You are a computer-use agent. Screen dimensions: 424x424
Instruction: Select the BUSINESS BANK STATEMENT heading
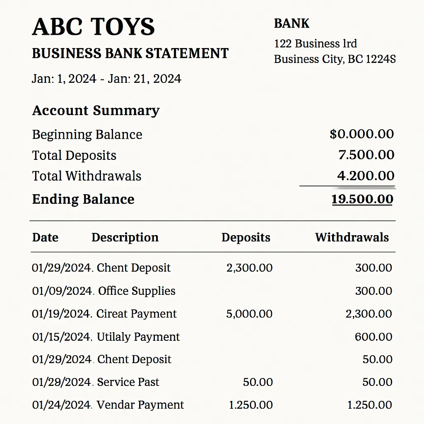pos(130,53)
